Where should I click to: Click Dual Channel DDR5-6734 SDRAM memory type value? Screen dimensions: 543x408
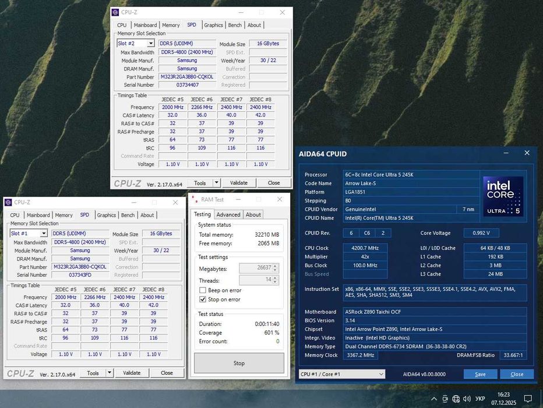click(x=435, y=346)
